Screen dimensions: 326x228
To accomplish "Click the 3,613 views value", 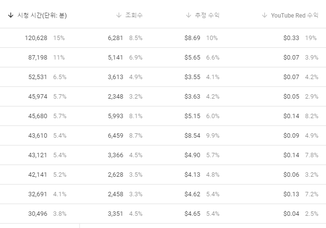I will pos(115,77).
